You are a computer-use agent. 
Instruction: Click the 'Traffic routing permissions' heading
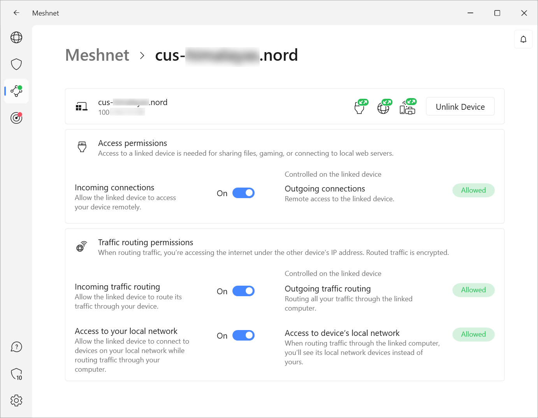[x=146, y=242]
